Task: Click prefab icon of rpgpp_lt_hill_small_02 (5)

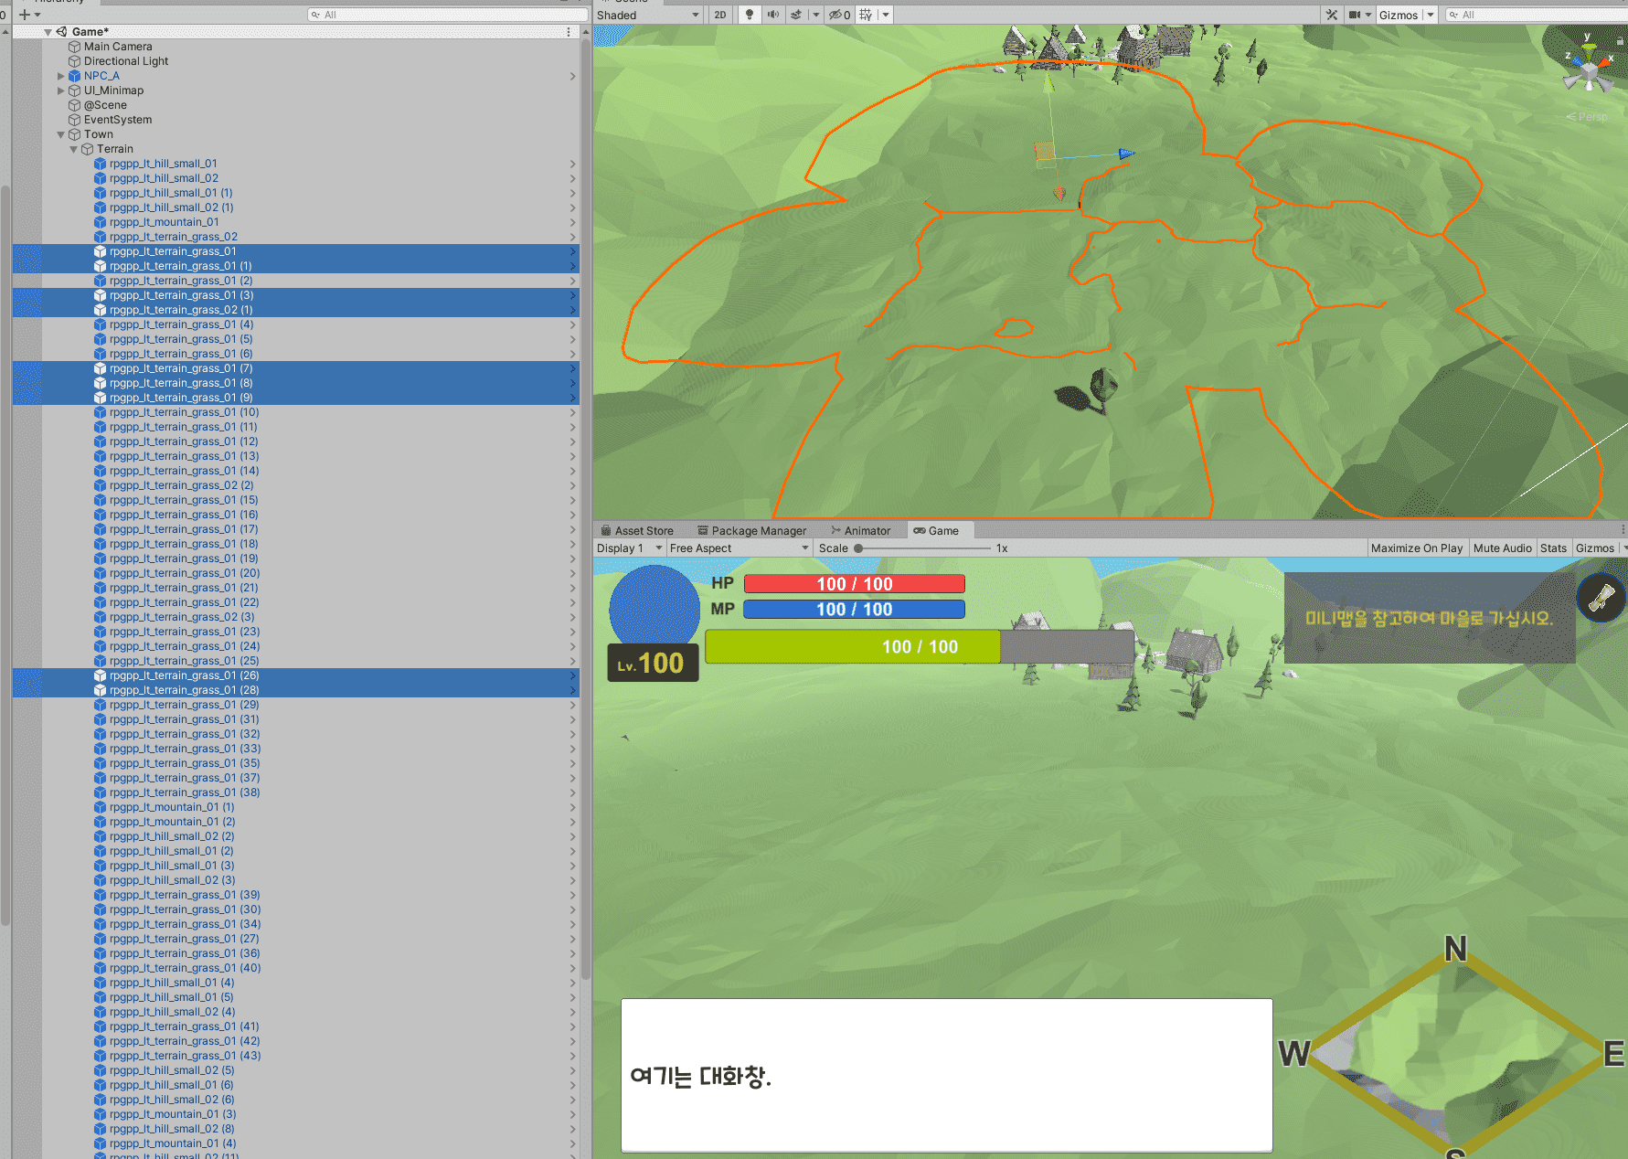Action: click(x=101, y=1070)
